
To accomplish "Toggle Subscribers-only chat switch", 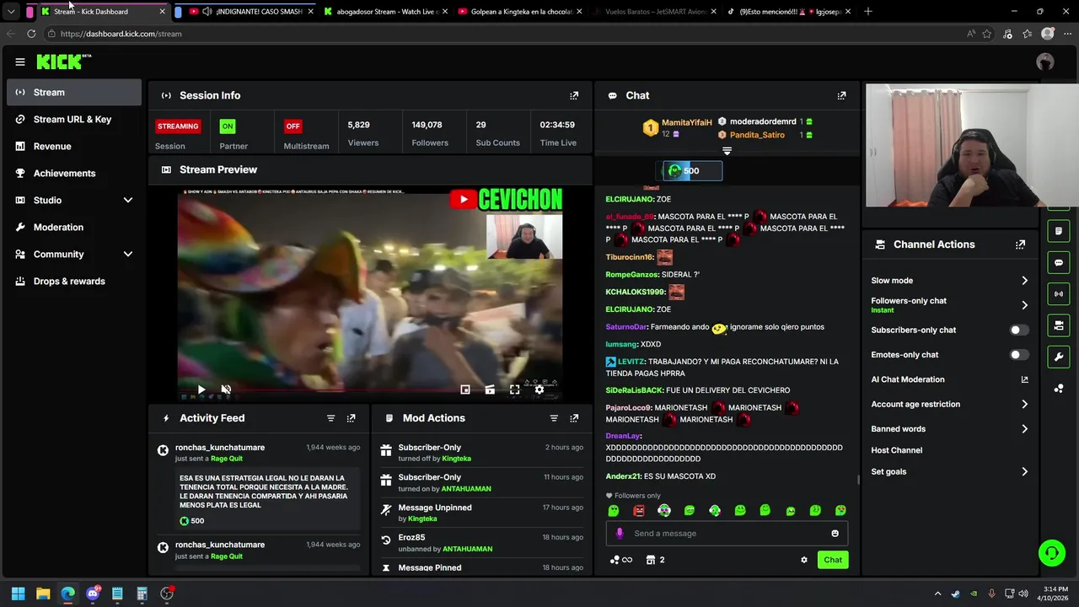I will click(1018, 330).
